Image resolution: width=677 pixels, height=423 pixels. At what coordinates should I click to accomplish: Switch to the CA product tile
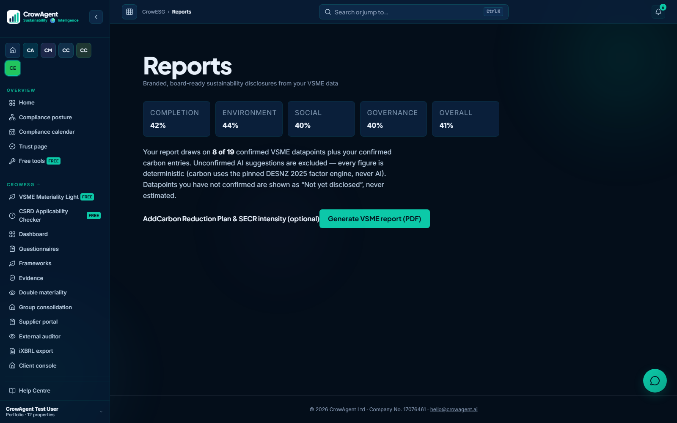(x=30, y=50)
